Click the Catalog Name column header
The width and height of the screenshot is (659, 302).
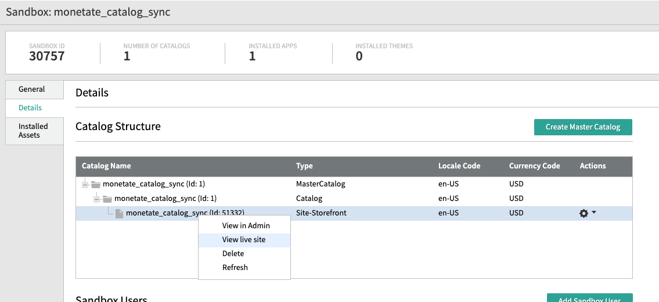106,166
